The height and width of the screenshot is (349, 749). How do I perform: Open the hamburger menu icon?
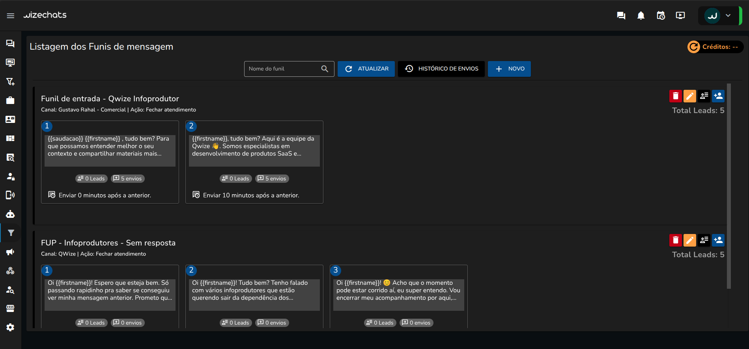click(11, 16)
